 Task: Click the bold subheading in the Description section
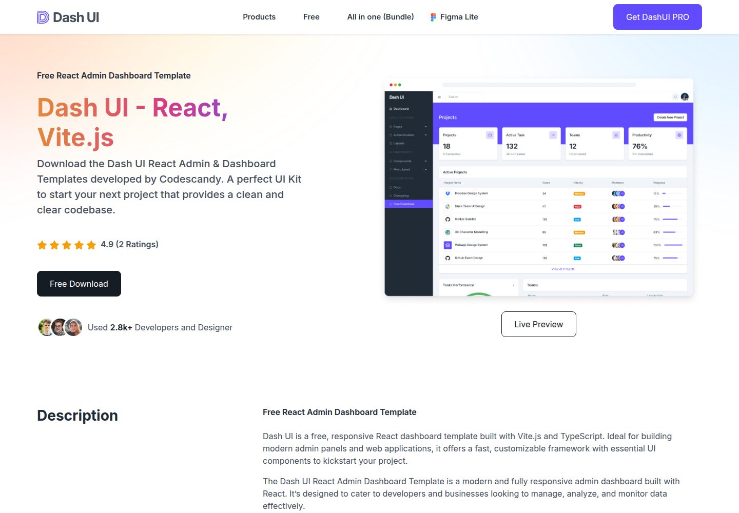(x=340, y=412)
